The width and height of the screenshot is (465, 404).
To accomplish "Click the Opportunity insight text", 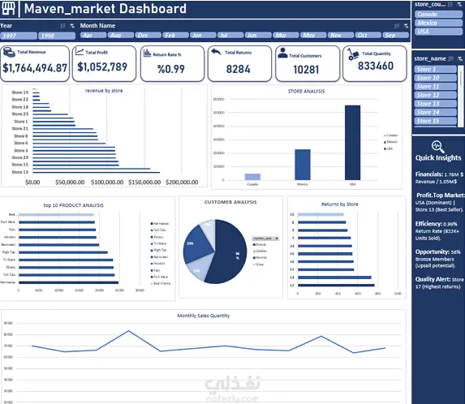I will (437, 259).
